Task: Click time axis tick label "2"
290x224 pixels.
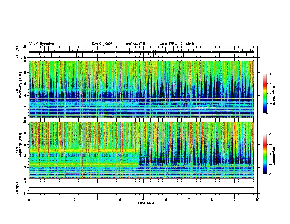Action: (x=75, y=200)
